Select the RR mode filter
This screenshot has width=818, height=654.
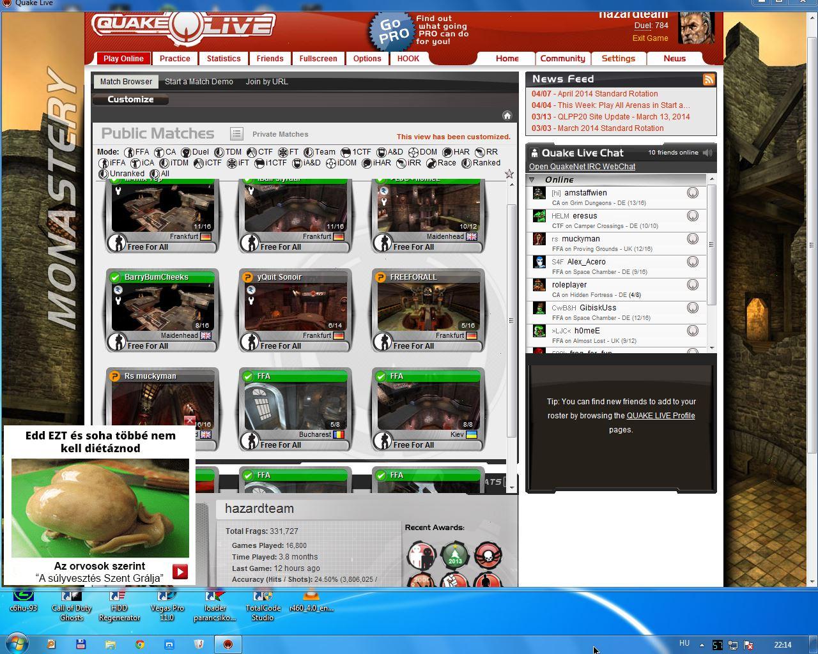coord(486,152)
